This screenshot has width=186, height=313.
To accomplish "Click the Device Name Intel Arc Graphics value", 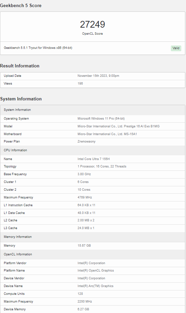I will pos(95,286).
